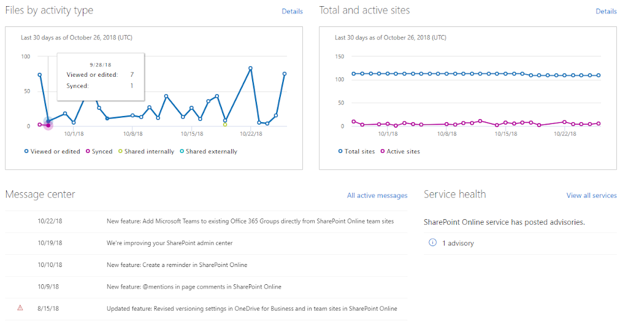
Task: Toggle the Total sites legend item
Action: pyautogui.click(x=356, y=152)
